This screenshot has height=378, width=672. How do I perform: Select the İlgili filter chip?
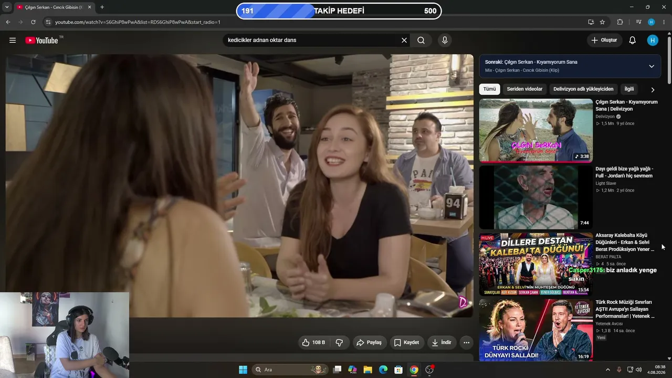629,89
